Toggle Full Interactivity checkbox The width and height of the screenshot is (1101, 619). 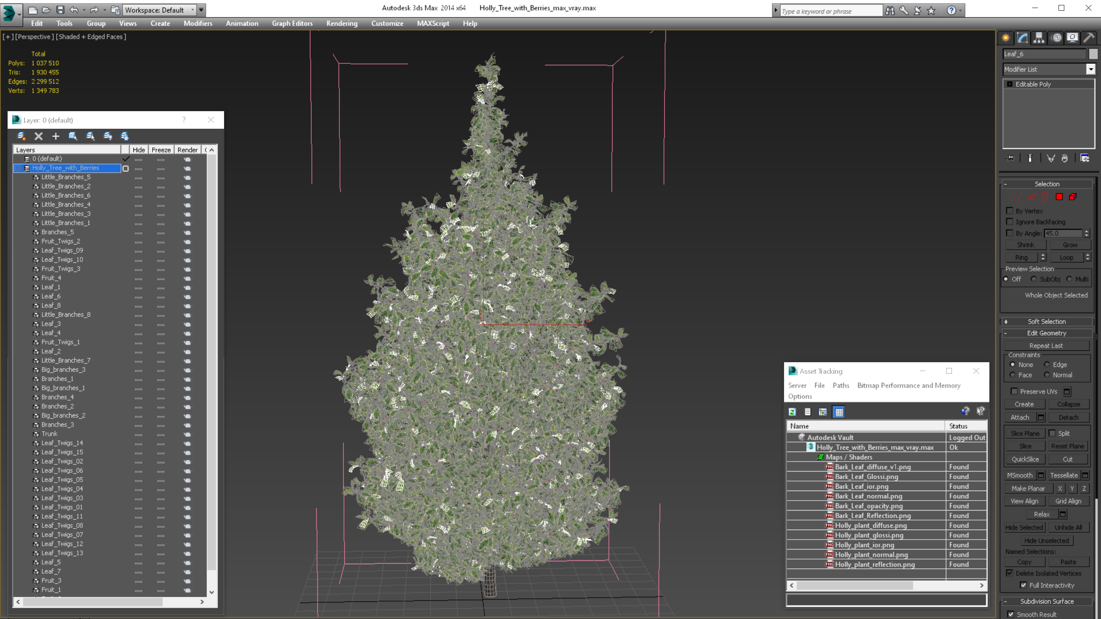[1023, 585]
